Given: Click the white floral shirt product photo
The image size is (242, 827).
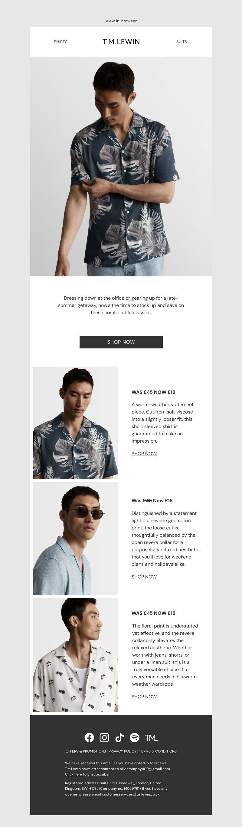Looking at the screenshot, I should click(75, 655).
